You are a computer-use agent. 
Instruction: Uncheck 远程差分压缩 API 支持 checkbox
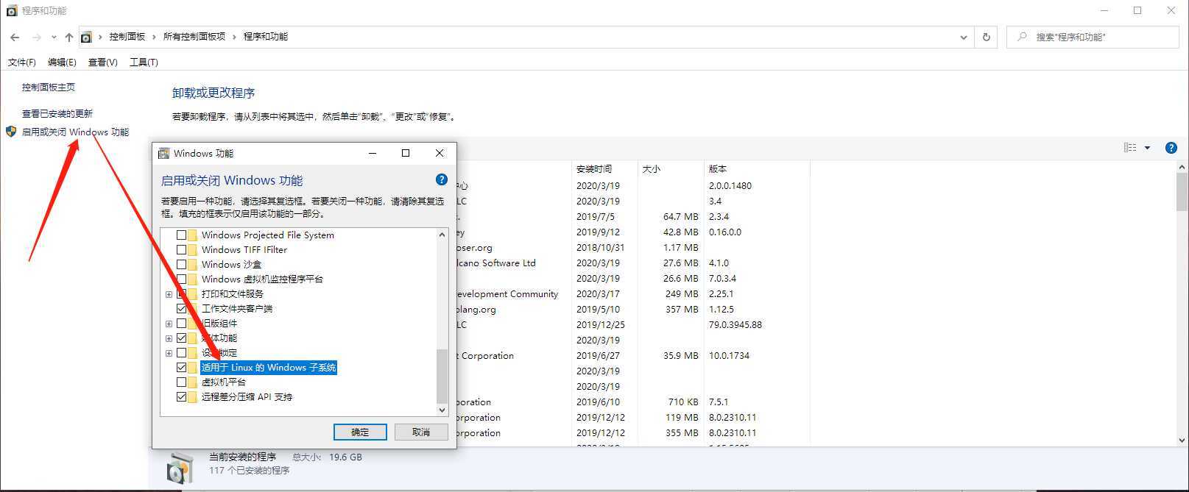(x=181, y=397)
